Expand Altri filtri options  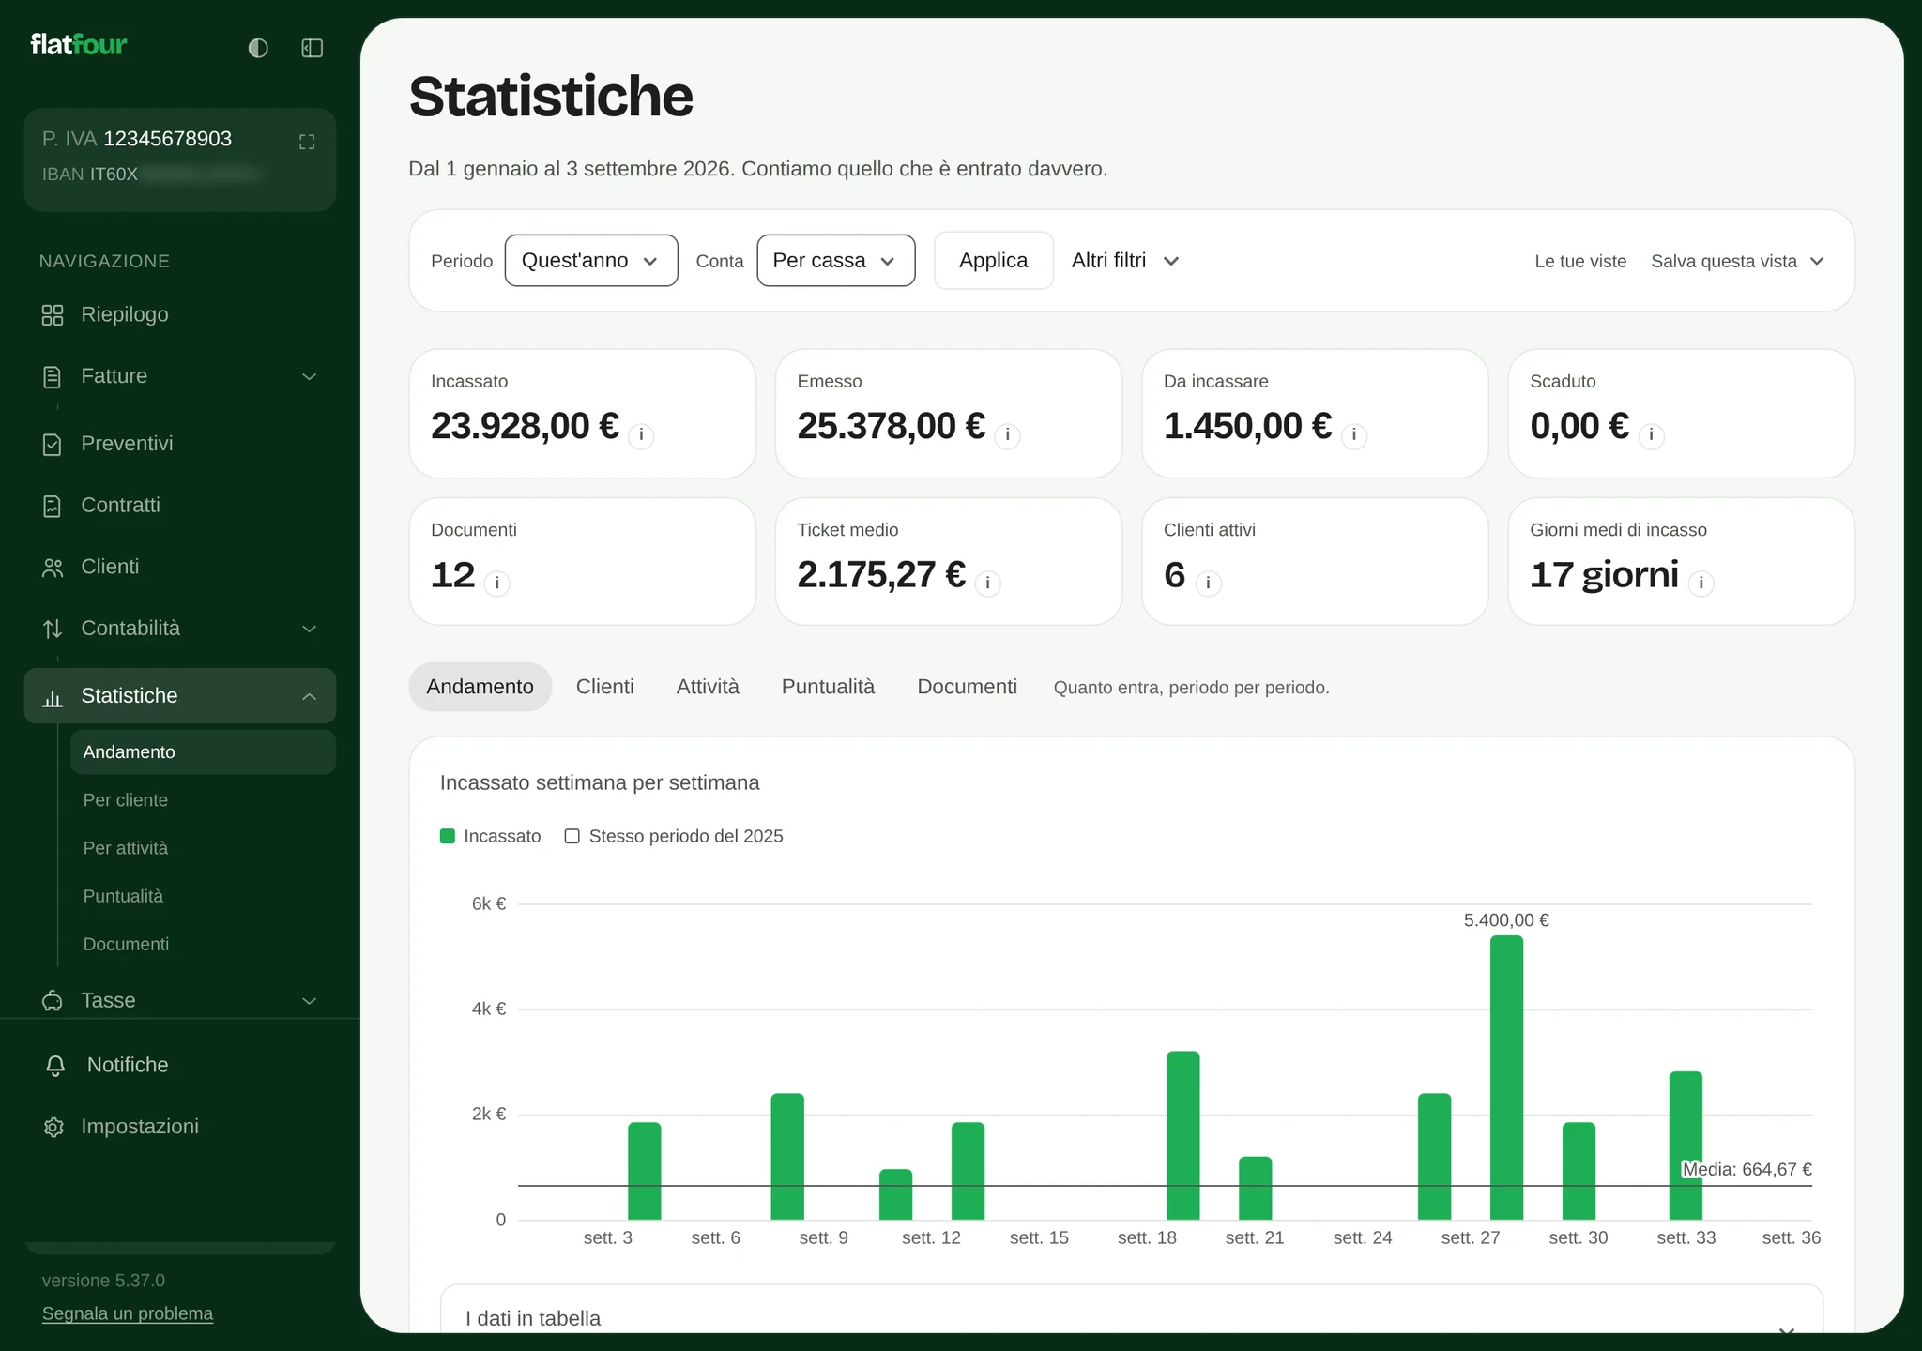1124,261
